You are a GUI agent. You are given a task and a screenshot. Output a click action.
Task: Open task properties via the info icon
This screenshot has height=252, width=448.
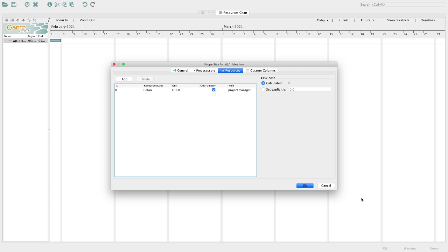tap(50, 5)
